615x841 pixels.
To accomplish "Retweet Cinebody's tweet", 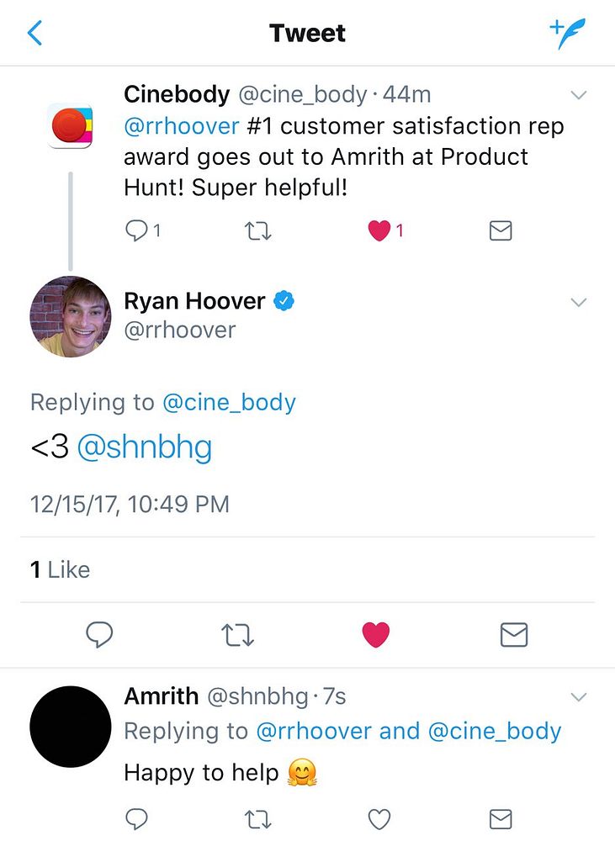I will tap(257, 231).
